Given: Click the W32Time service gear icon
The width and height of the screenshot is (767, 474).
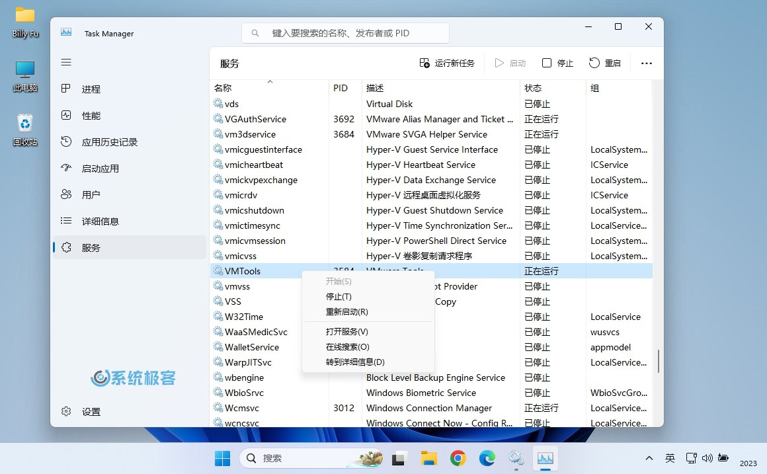Looking at the screenshot, I should pos(218,315).
